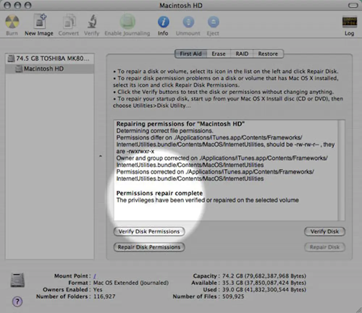Screen dimensions: 362x313
Task: Open help via the question mark icon
Action: 17,301
